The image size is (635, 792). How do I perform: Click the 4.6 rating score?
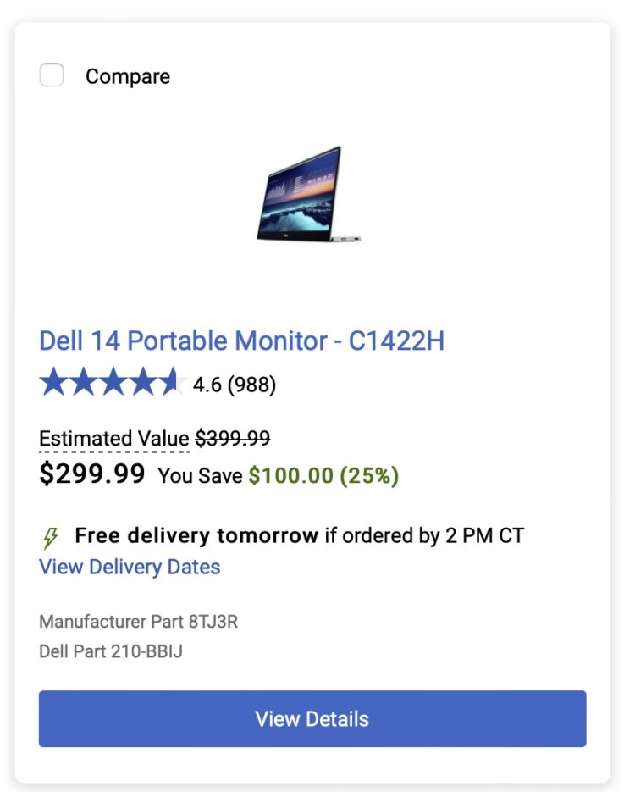pos(208,384)
